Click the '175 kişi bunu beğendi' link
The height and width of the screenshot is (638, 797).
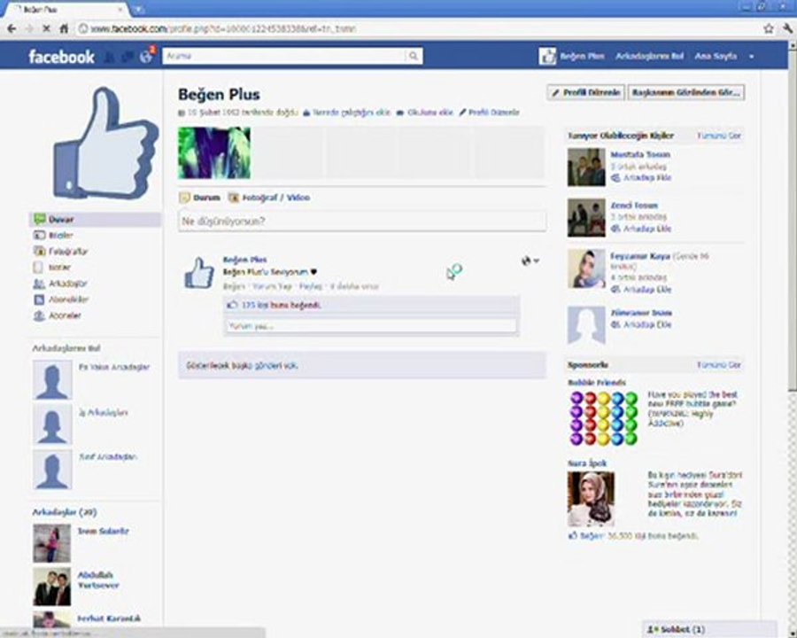[281, 305]
